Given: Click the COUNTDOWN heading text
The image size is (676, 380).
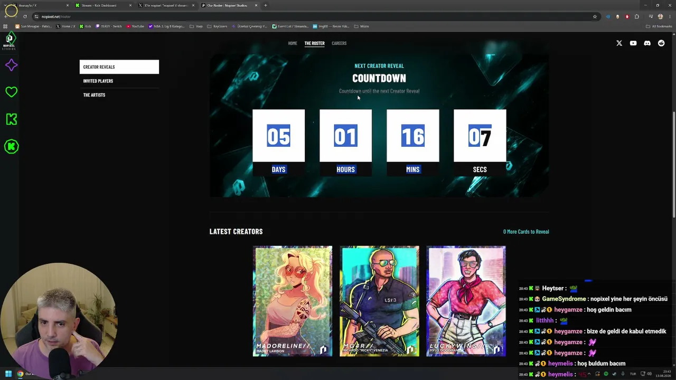Looking at the screenshot, I should point(379,78).
